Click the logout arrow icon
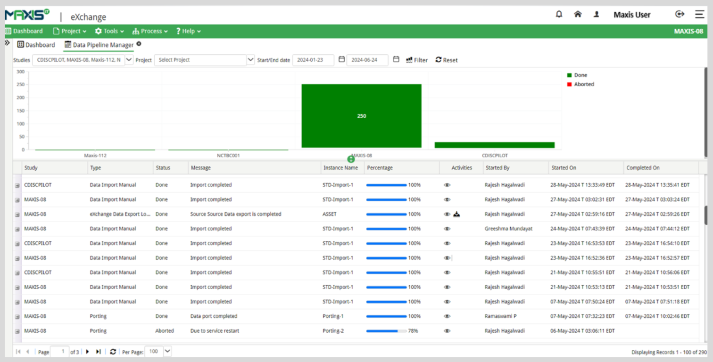The image size is (713, 362). coord(680,14)
